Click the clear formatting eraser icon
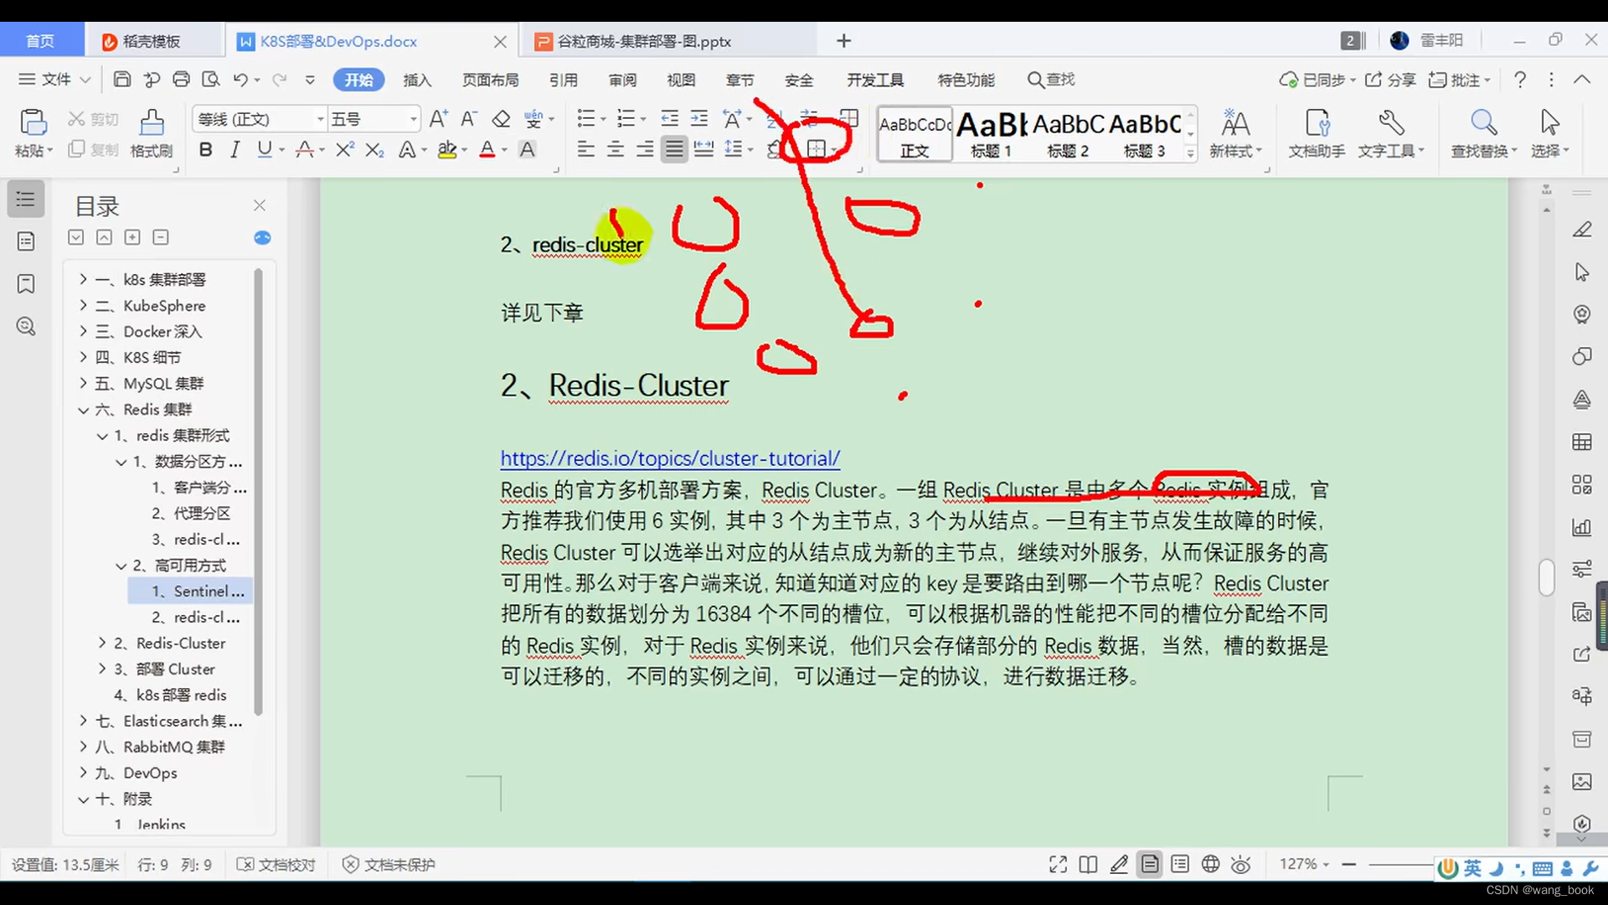1608x905 pixels. (501, 119)
